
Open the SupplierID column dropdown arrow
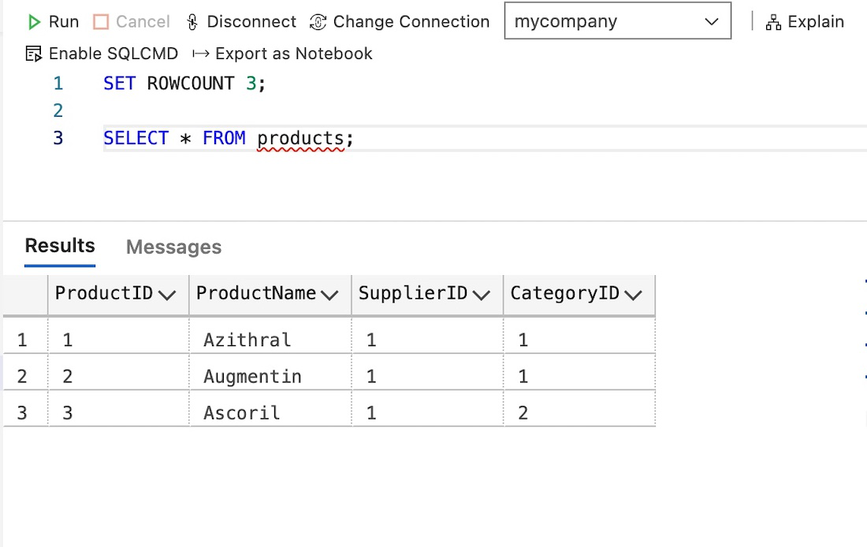[482, 295]
